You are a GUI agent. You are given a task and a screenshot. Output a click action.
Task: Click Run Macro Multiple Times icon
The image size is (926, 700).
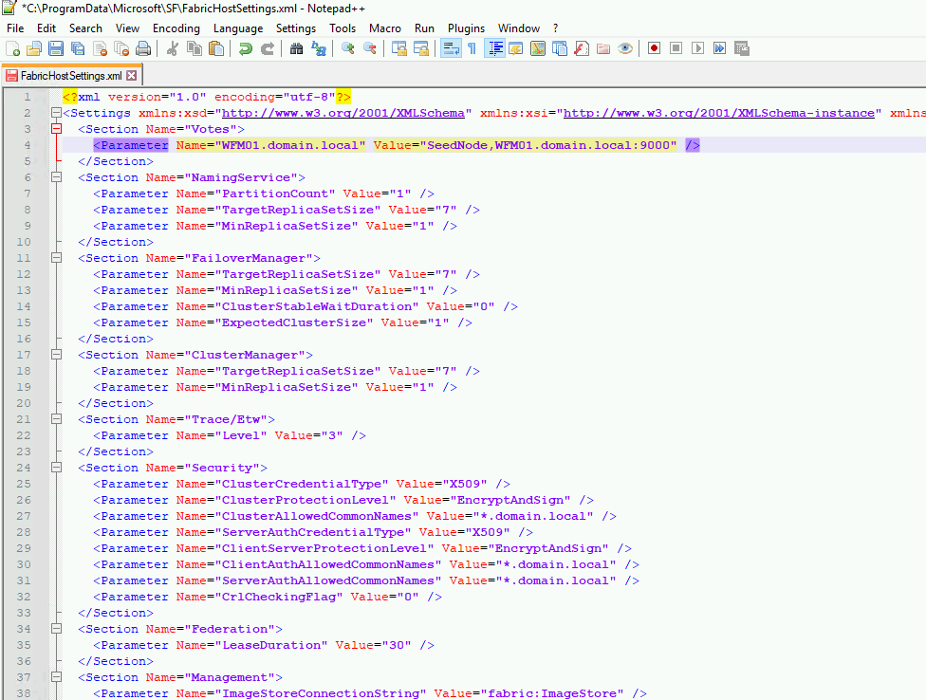pos(720,48)
